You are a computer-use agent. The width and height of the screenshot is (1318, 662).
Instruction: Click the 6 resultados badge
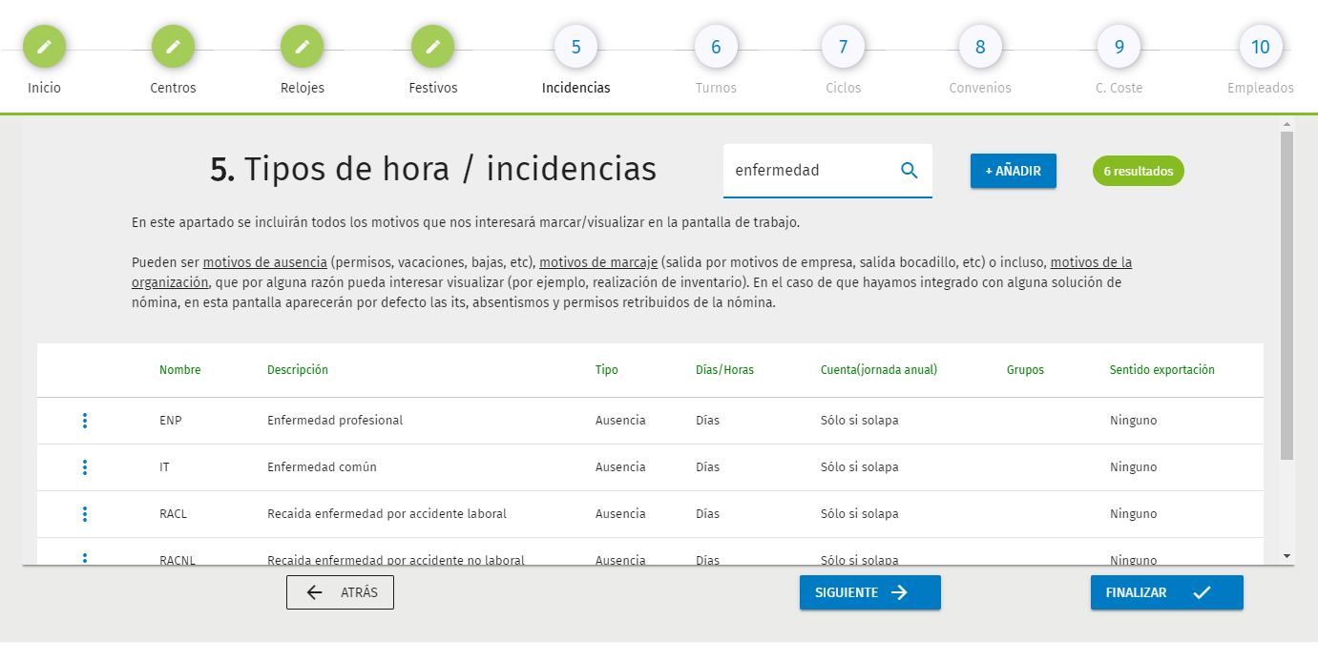coord(1139,171)
